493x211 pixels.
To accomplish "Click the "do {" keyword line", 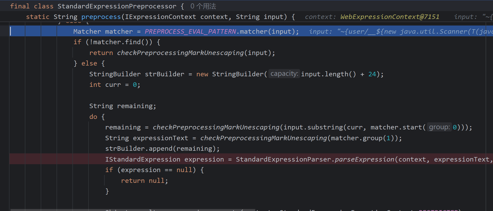I will pyautogui.click(x=97, y=117).
